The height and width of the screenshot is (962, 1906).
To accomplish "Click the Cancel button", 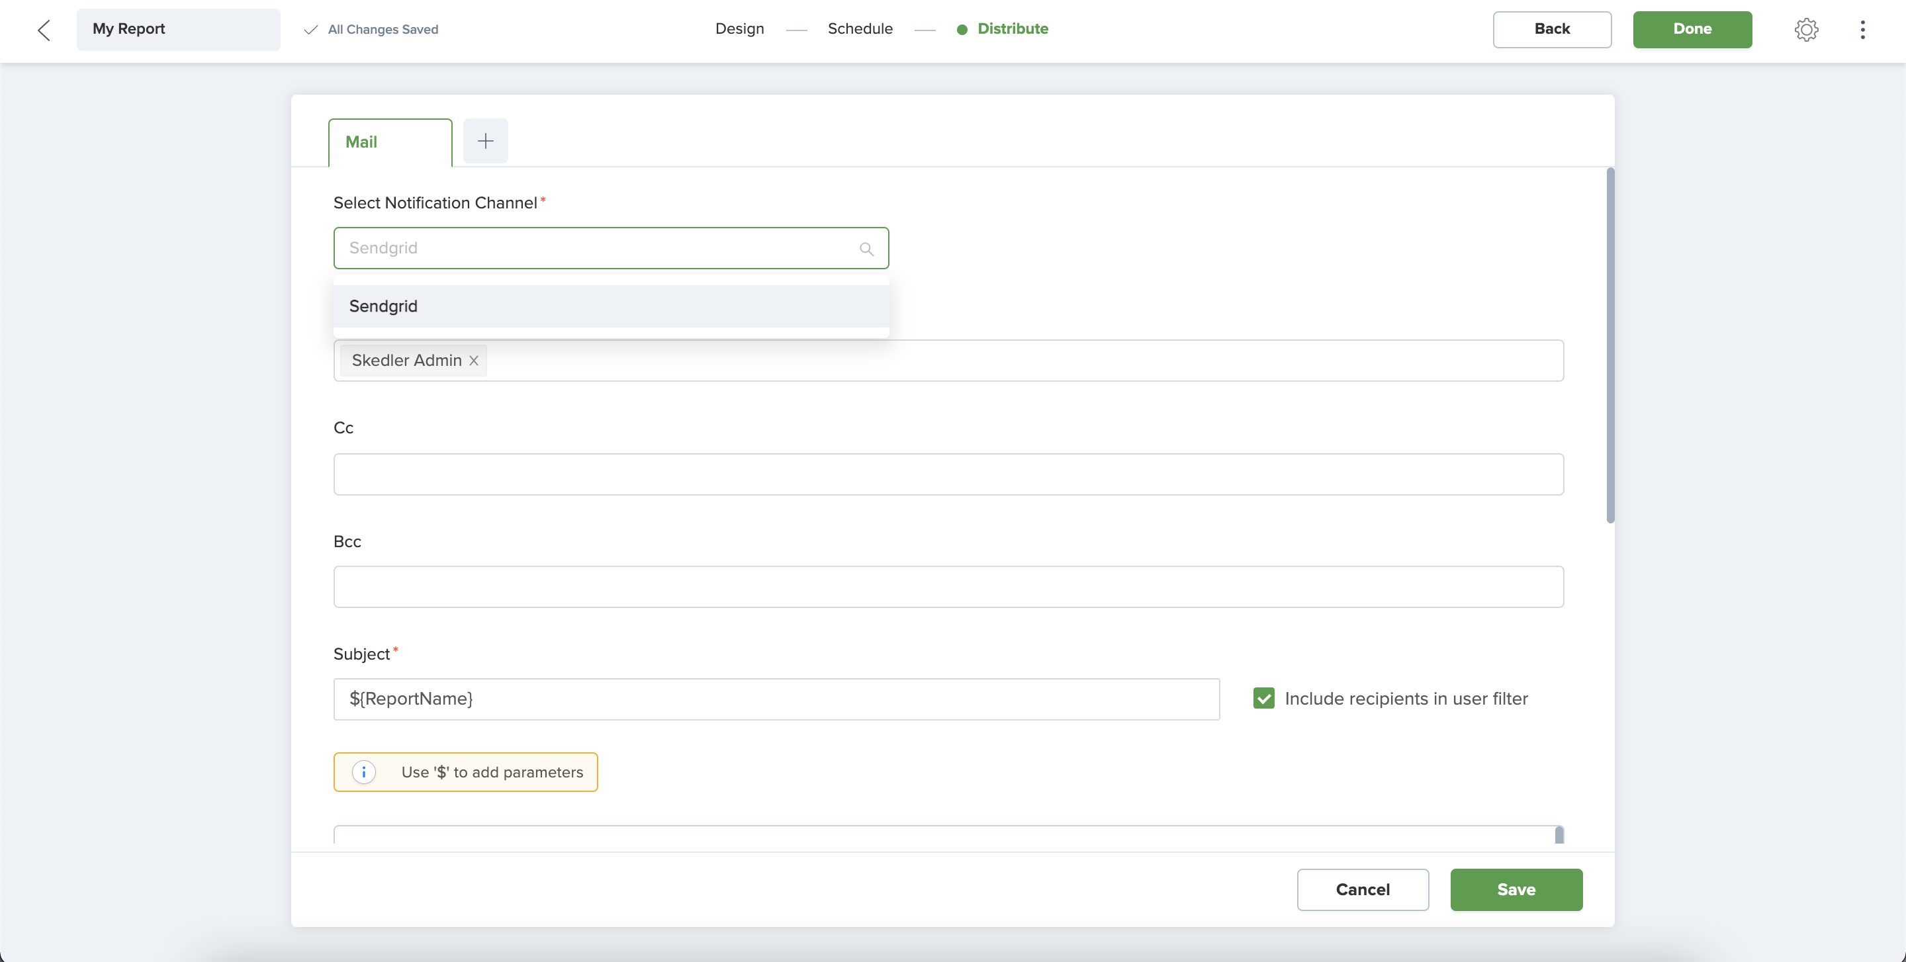I will click(x=1362, y=889).
